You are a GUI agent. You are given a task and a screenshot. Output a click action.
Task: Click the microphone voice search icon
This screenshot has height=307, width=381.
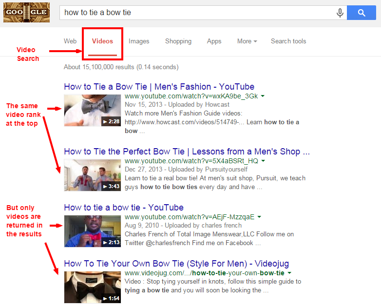click(x=340, y=13)
